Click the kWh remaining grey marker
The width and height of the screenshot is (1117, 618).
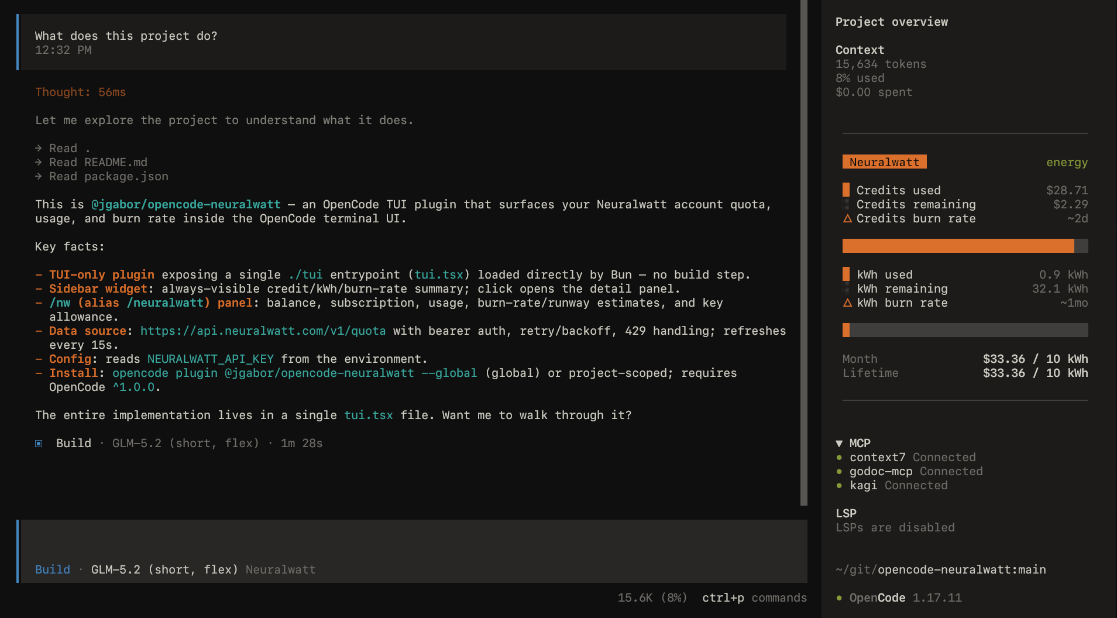click(x=846, y=288)
